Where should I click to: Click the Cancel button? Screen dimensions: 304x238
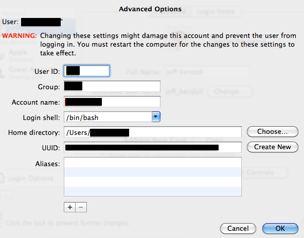(238, 229)
